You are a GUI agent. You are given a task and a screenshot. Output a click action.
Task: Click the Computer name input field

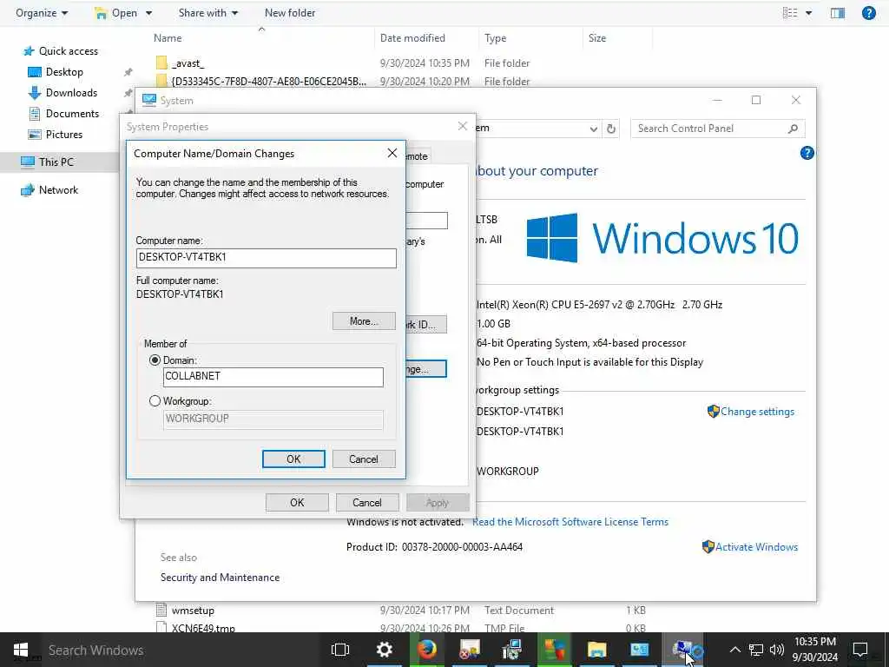click(266, 257)
